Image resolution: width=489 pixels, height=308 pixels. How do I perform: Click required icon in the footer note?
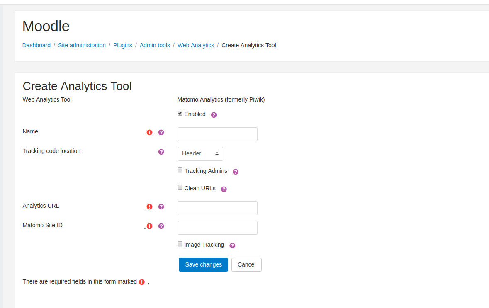coord(141,282)
